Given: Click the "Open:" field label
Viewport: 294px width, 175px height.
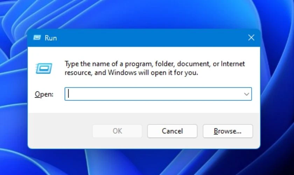Looking at the screenshot, I should 44,94.
